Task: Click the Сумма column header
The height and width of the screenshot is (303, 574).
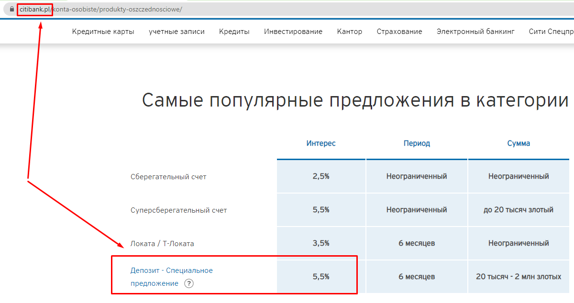Action: [519, 143]
